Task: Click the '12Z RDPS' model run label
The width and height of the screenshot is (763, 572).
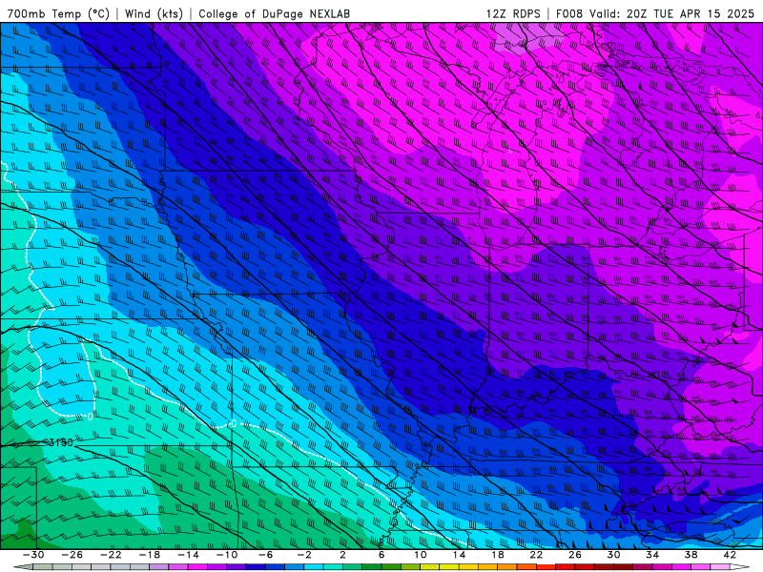Action: point(513,13)
